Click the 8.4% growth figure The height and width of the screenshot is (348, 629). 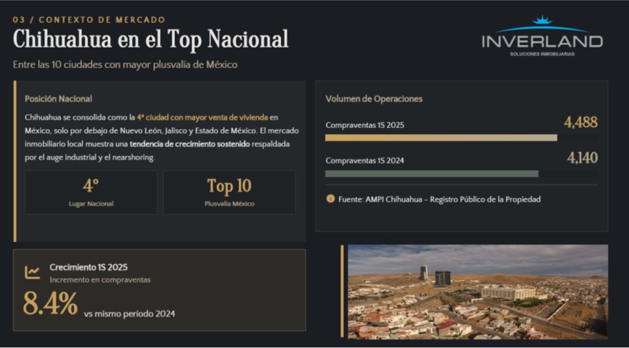50,304
